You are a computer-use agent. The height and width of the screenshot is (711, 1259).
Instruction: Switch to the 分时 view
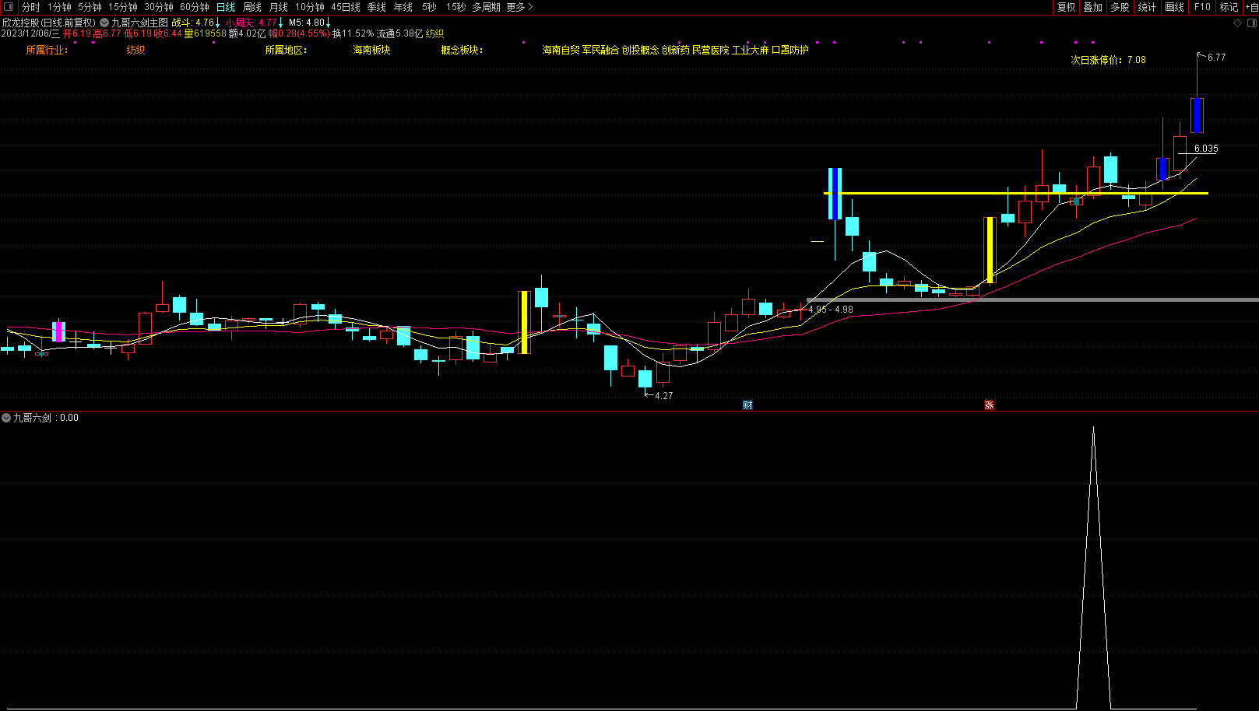[31, 7]
